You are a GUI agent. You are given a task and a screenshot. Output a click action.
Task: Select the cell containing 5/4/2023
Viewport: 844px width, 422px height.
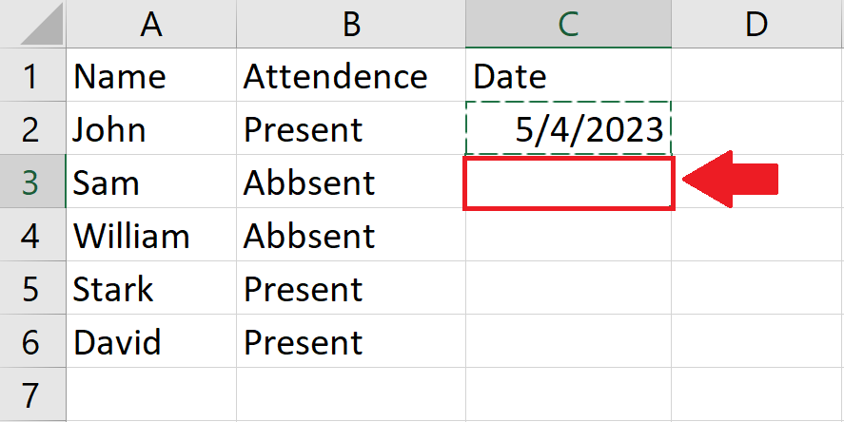click(568, 128)
